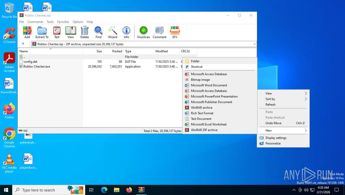
Task: Start the VirusScan tool
Action: pos(143,32)
